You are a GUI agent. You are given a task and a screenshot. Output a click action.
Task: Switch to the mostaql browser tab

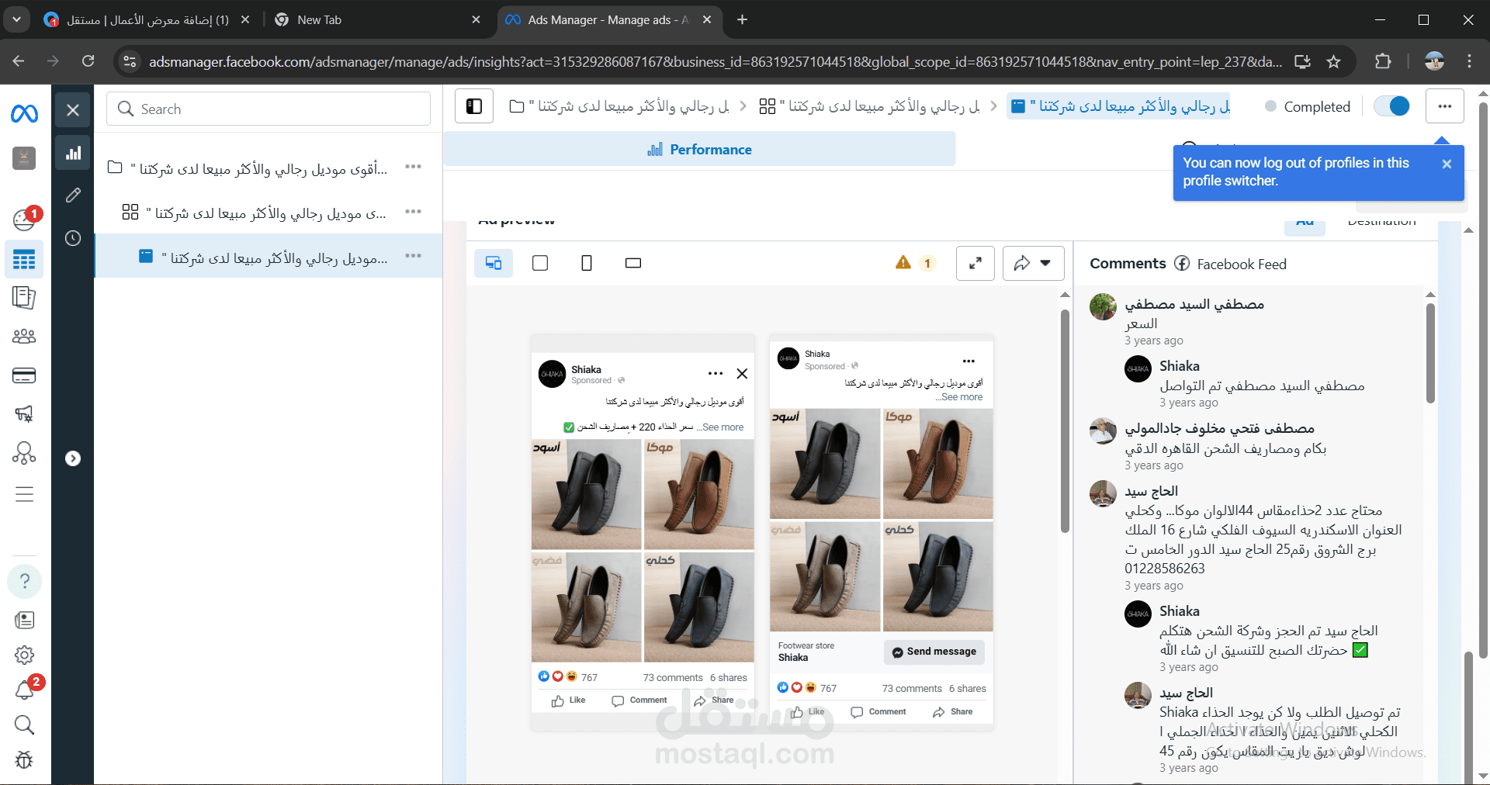[x=147, y=19]
